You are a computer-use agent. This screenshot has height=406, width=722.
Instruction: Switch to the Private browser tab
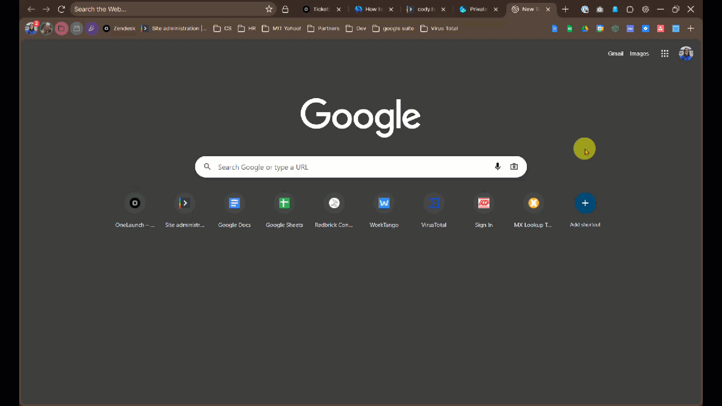pos(477,9)
